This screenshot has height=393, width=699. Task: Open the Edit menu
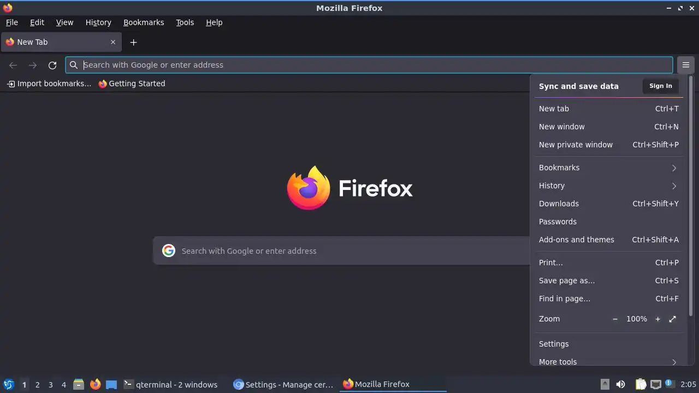point(37,22)
